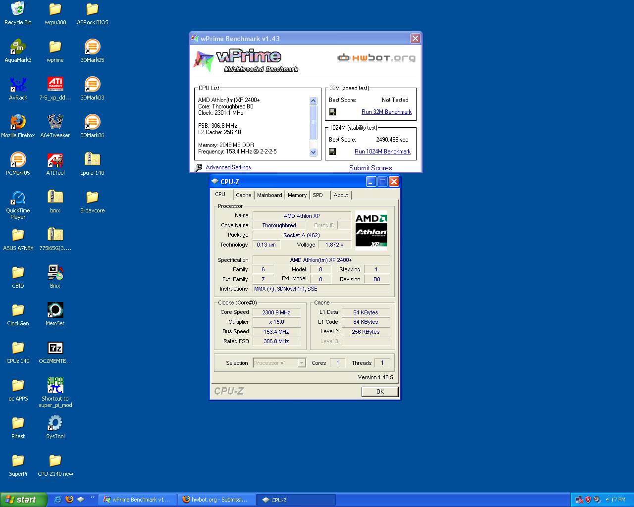Open the Windows Start menu
Viewport: 634px width, 507px height.
coord(24,500)
